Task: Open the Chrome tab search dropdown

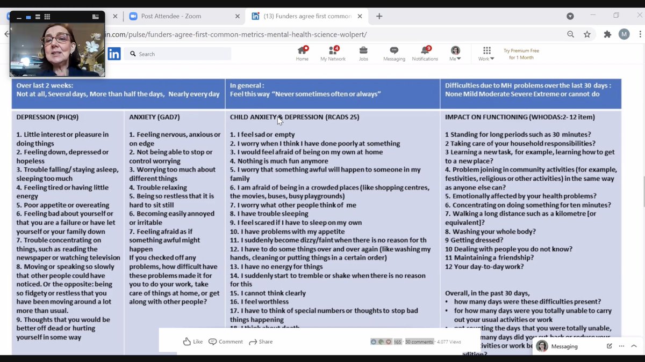Action: click(x=570, y=16)
